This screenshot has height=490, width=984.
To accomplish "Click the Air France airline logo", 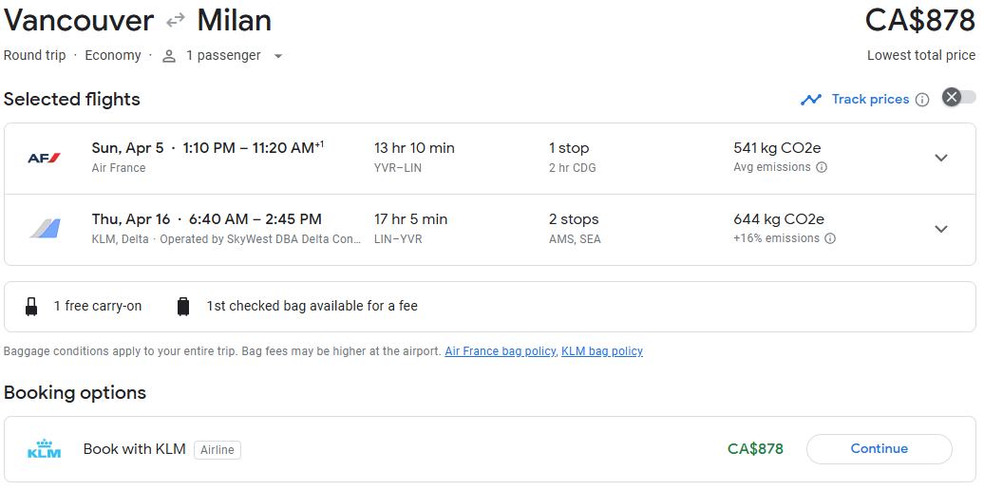I will tap(44, 158).
